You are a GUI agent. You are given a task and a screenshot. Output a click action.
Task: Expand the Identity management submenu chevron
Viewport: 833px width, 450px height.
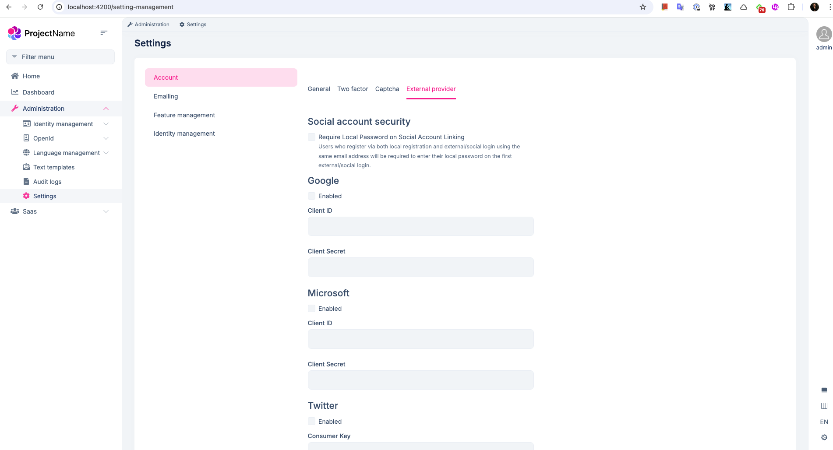[106, 124]
